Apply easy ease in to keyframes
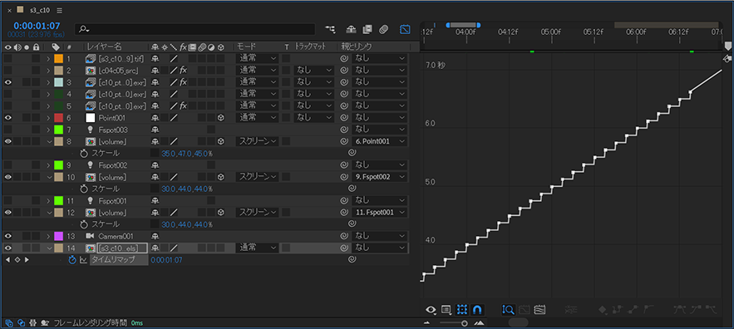 695,310
